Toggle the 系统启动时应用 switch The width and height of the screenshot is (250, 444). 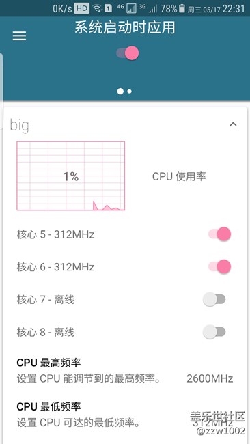tap(128, 53)
